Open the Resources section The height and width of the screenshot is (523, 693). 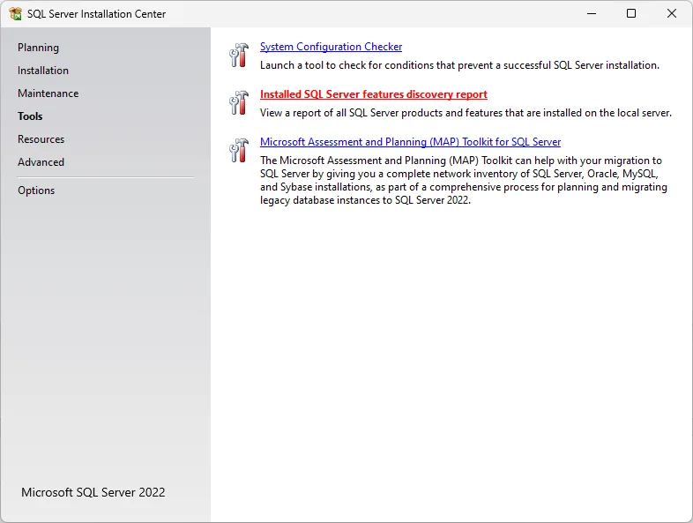pos(41,139)
